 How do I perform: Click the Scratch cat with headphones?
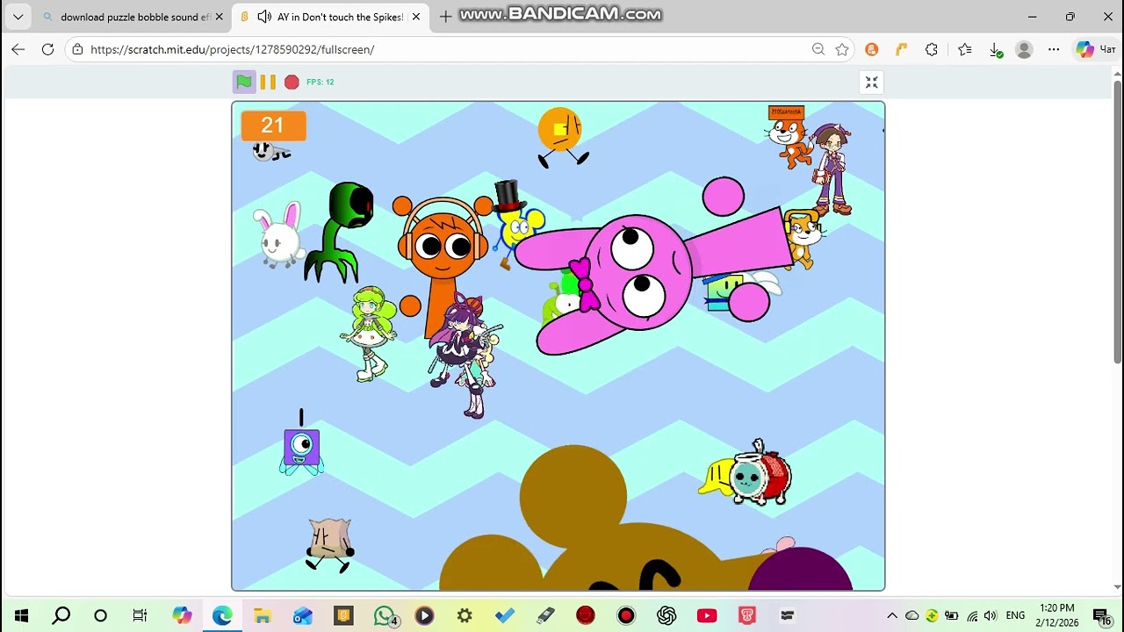tap(804, 238)
